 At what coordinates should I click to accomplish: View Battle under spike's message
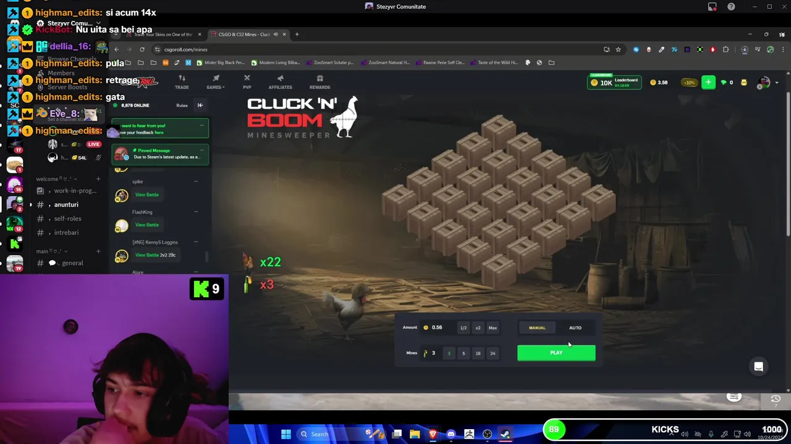coord(147,195)
